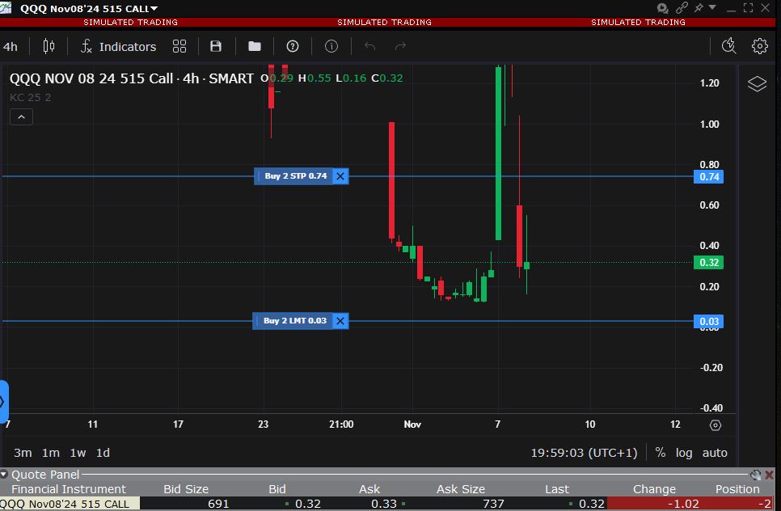This screenshot has height=511, width=781.
Task: Set chart range to 1w
Action: pyautogui.click(x=78, y=453)
